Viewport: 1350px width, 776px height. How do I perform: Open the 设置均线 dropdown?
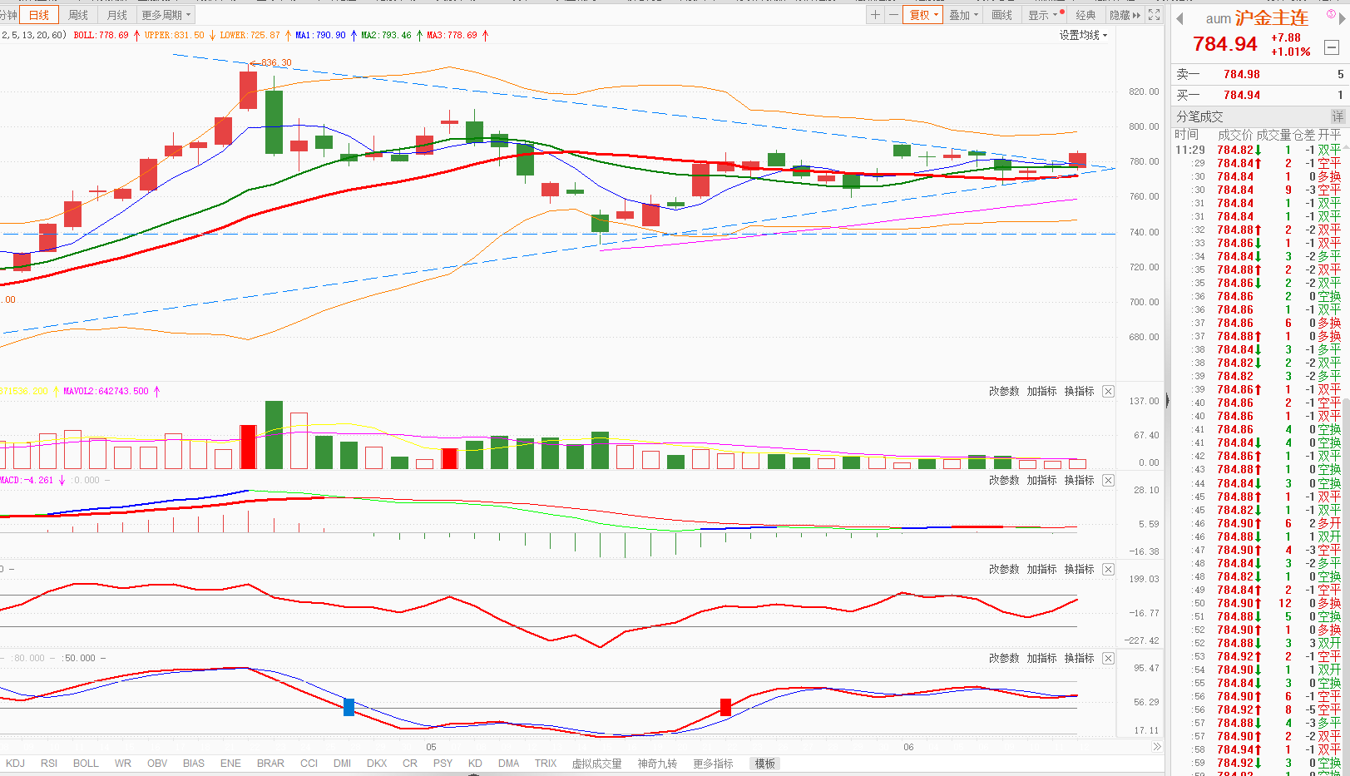(x=1083, y=35)
